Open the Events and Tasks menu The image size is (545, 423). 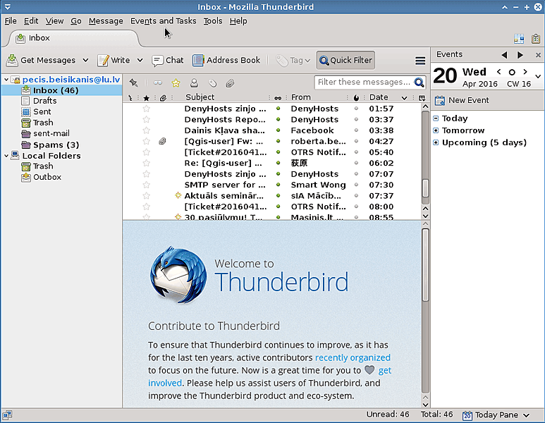(x=163, y=21)
